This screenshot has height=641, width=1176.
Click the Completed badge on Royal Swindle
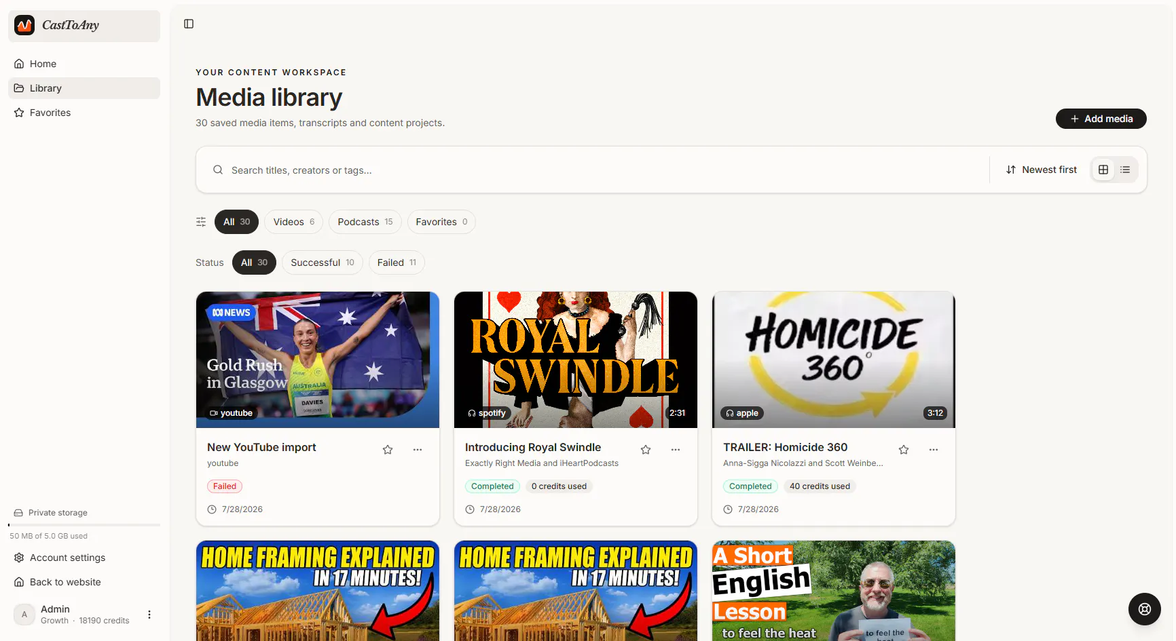click(x=492, y=486)
